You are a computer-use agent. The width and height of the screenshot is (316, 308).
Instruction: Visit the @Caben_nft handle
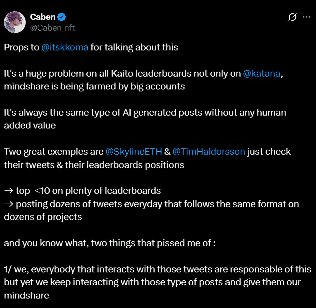[52, 28]
